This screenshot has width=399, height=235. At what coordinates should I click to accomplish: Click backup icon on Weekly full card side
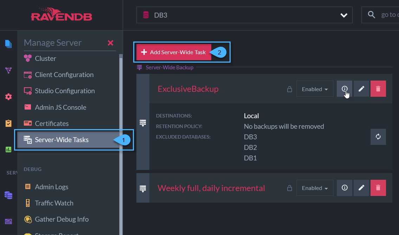pyautogui.click(x=143, y=189)
